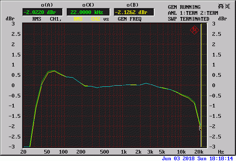Click the white 'RMS CH1,' trace label
The image size is (236, 161).
[x=47, y=19]
